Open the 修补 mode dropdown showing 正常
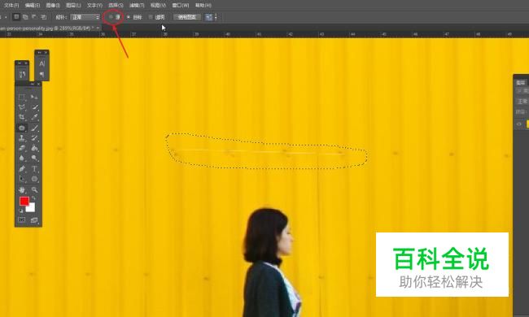The image size is (529, 317). coord(85,17)
